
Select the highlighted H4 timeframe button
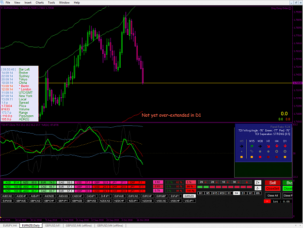pos(236,193)
